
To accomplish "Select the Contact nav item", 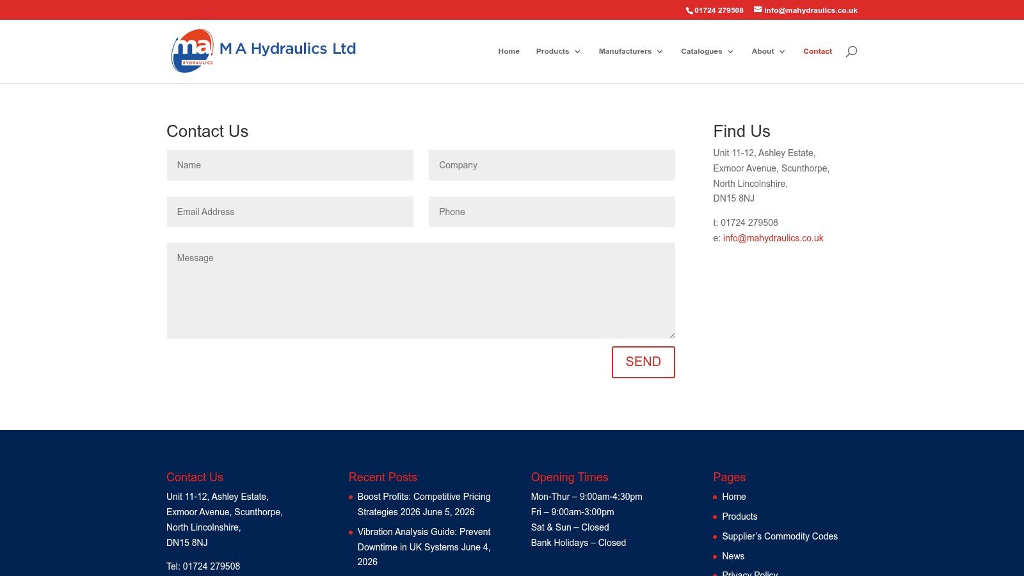I will pyautogui.click(x=817, y=51).
